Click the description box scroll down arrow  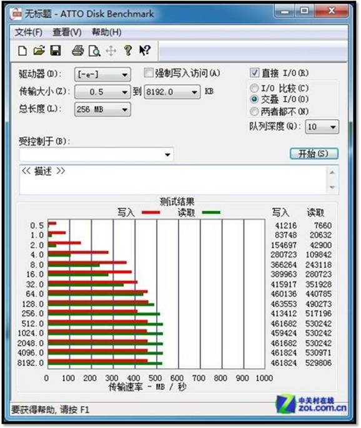[x=332, y=187]
